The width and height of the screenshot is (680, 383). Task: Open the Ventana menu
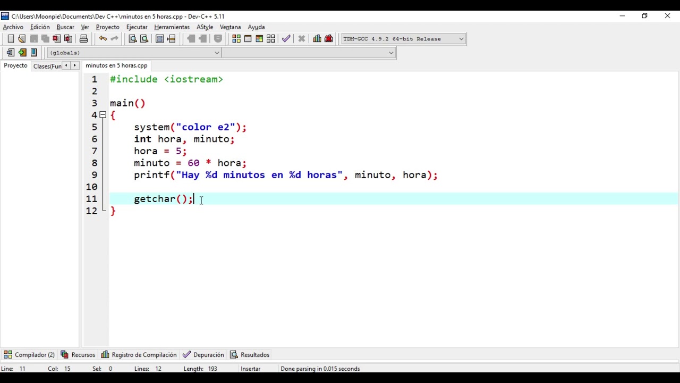(x=230, y=27)
